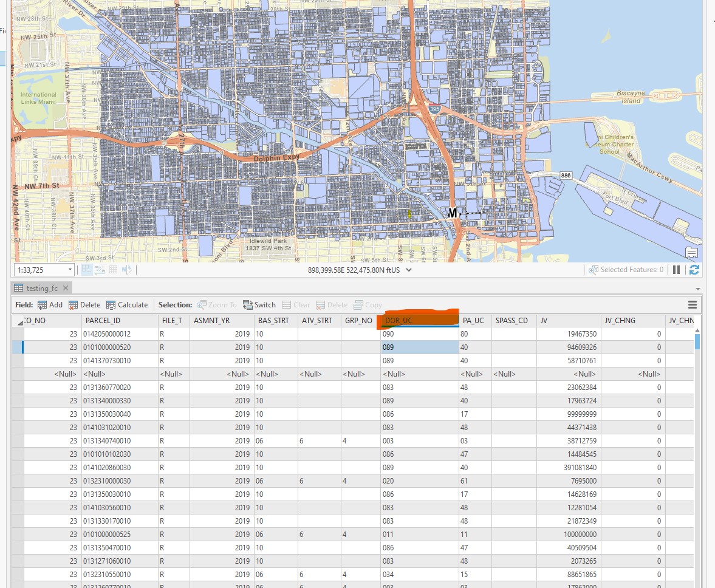Expand the coordinate display units dropdown

[409, 270]
